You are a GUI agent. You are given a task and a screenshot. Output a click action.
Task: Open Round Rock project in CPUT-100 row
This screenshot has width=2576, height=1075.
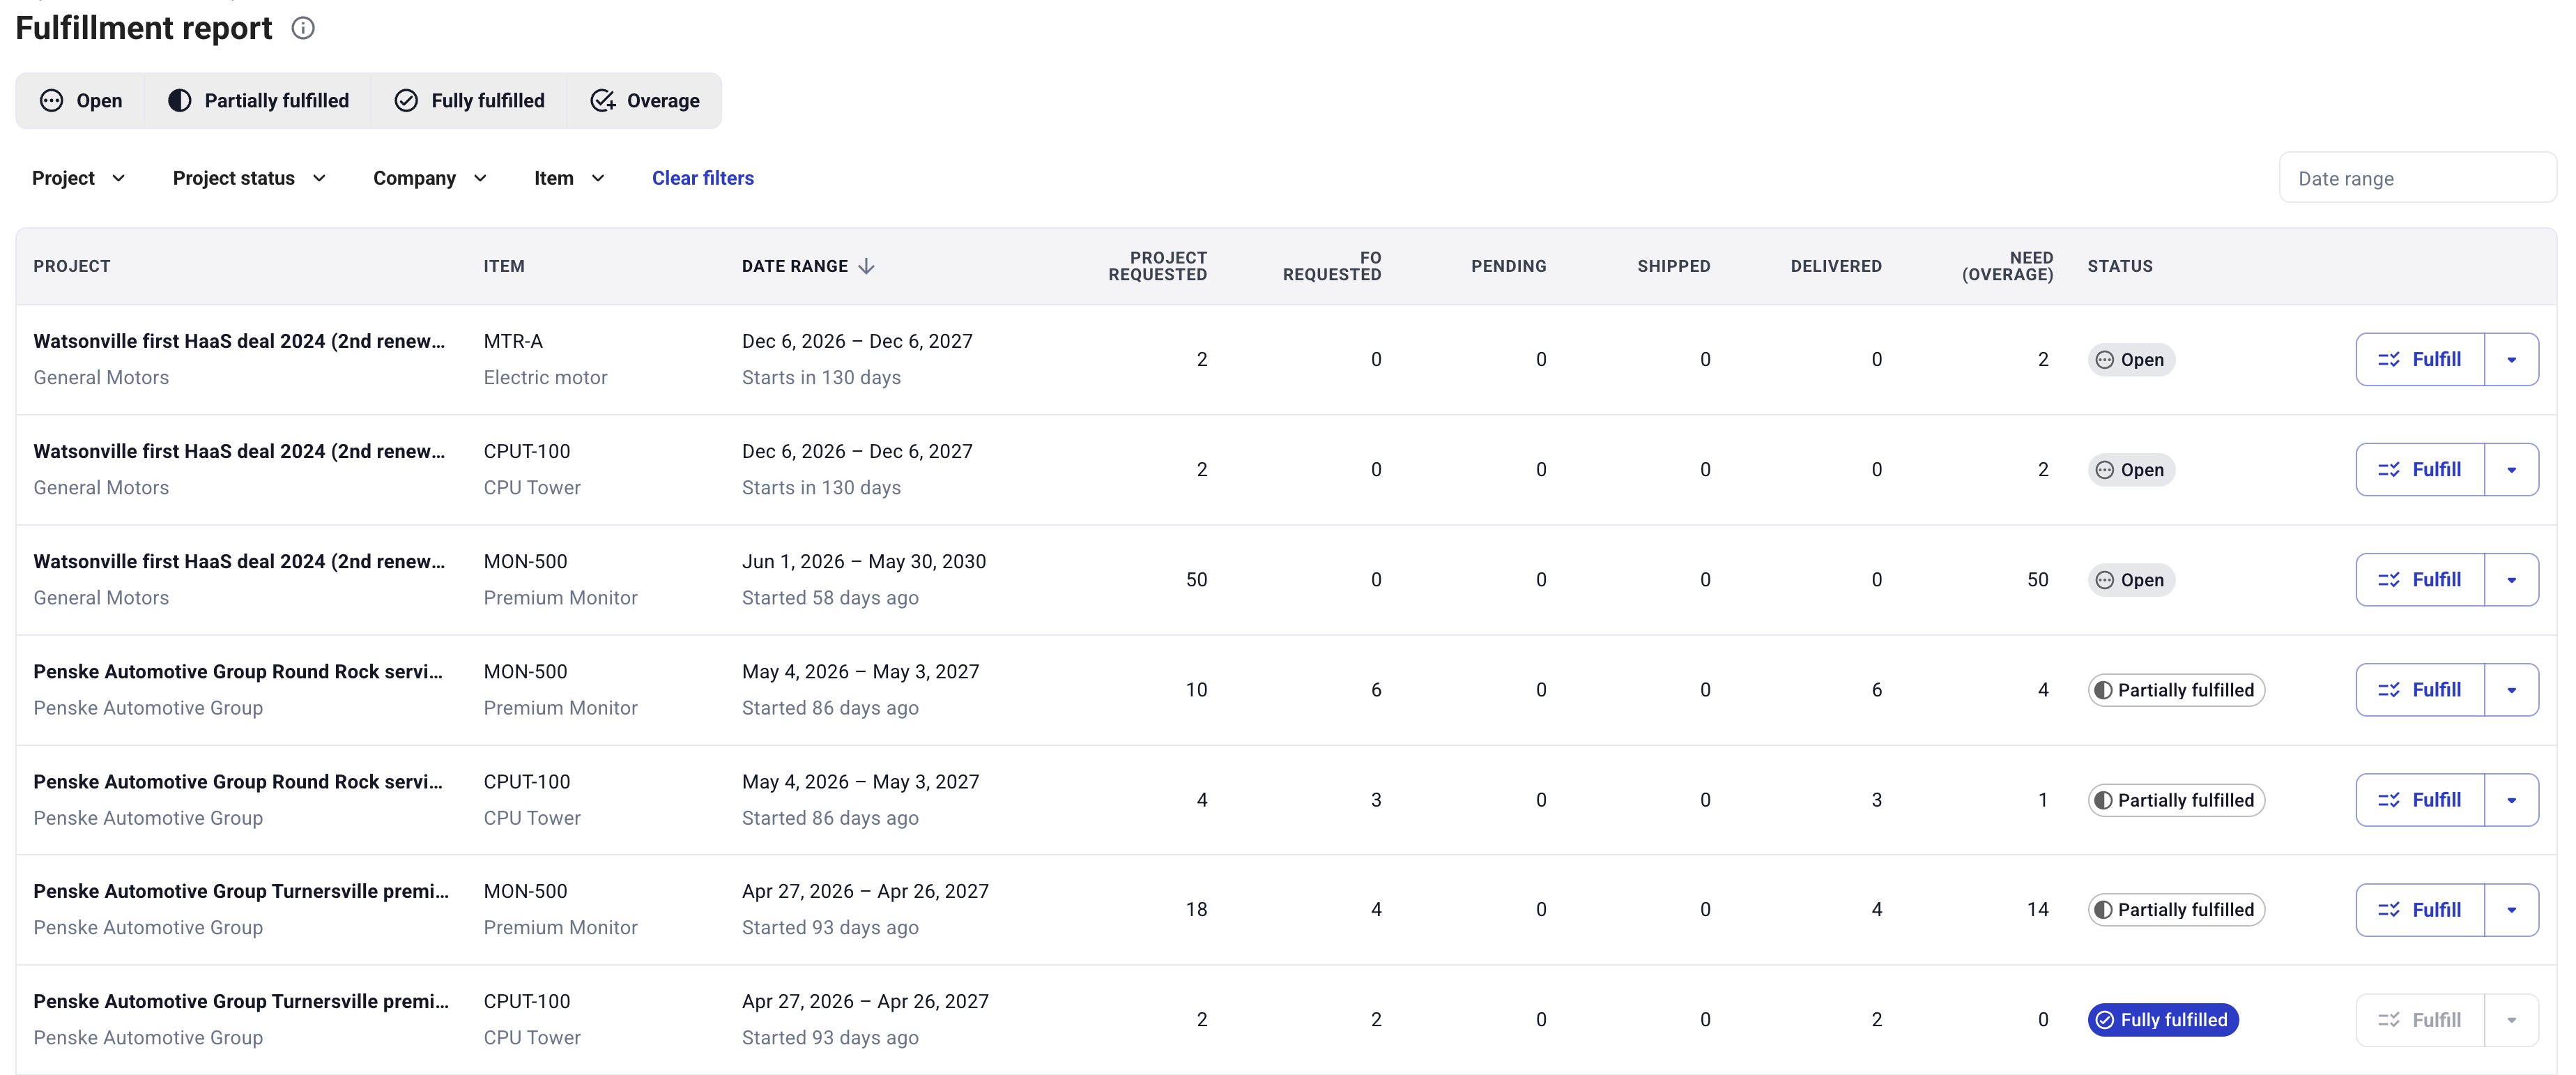click(x=238, y=781)
